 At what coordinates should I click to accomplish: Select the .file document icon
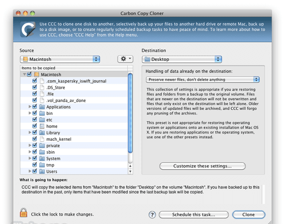(42, 94)
